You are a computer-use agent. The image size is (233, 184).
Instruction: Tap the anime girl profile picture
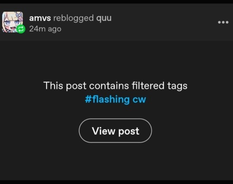coord(13,22)
